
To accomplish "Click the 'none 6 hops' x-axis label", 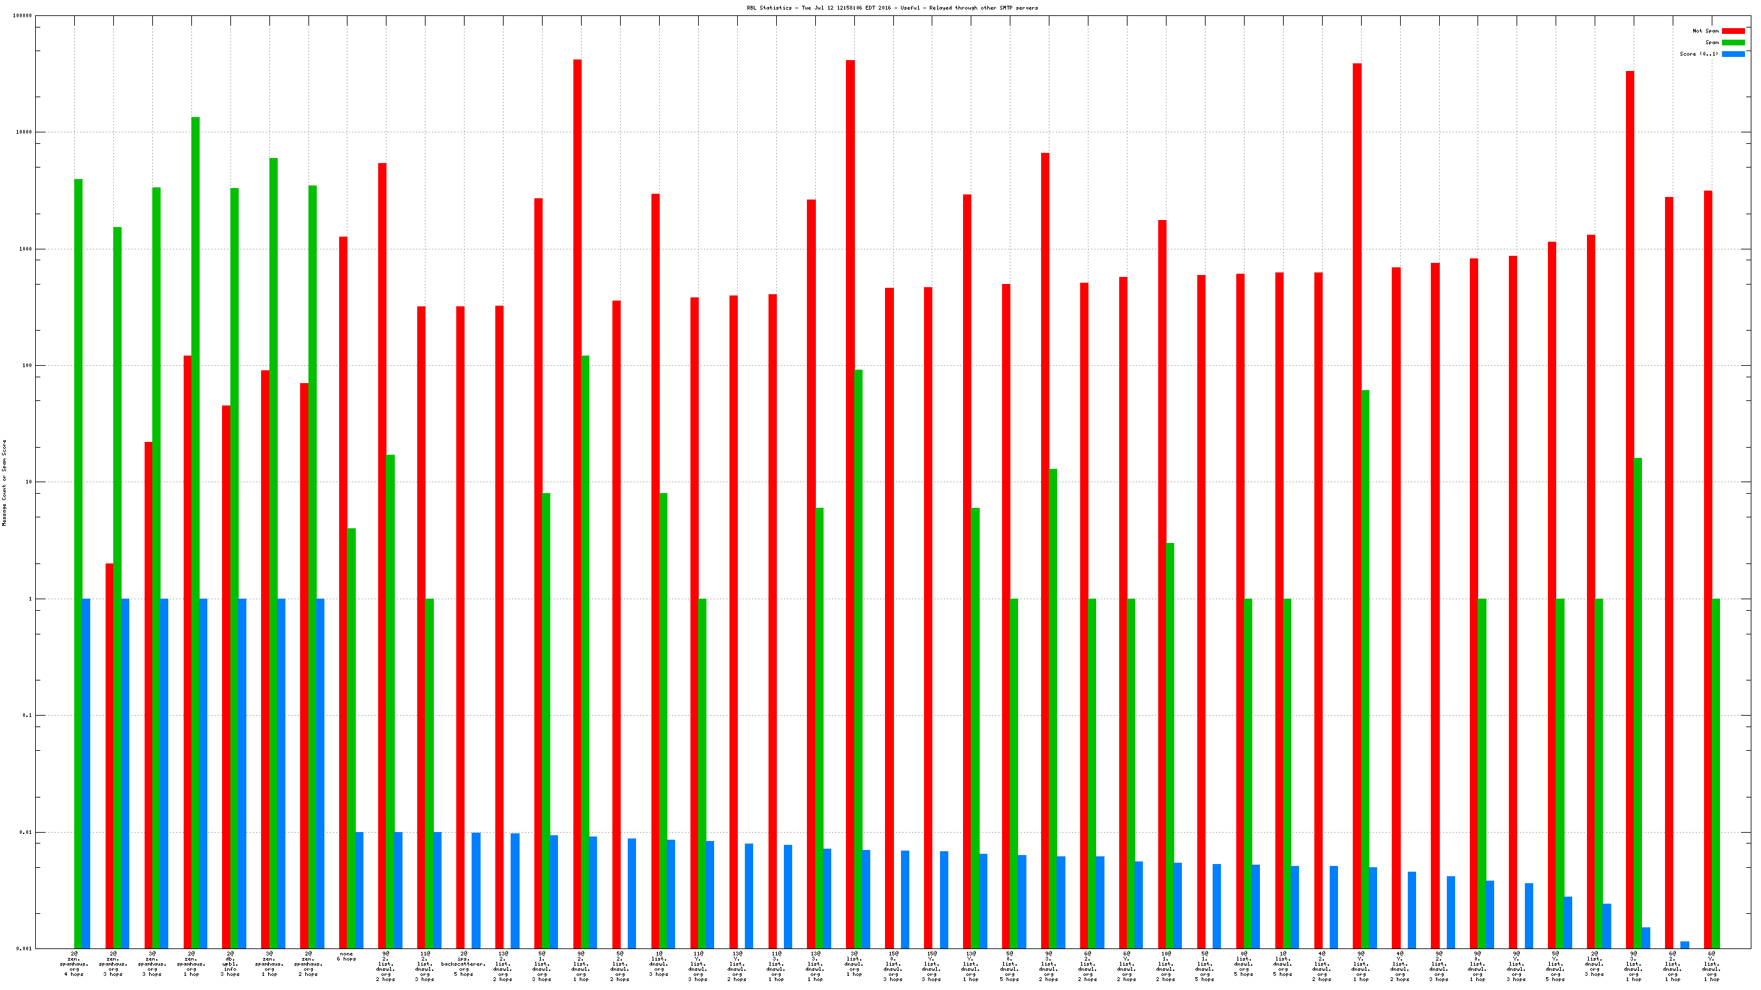I will [347, 957].
